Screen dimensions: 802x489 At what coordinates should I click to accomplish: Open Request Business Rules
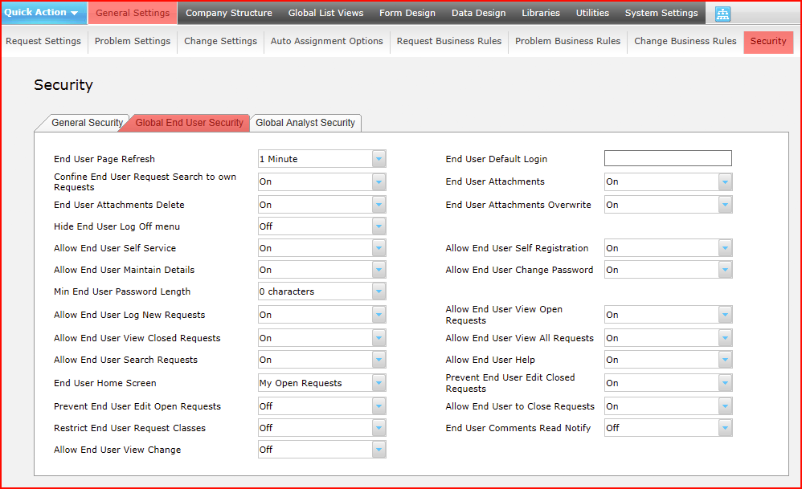point(449,42)
